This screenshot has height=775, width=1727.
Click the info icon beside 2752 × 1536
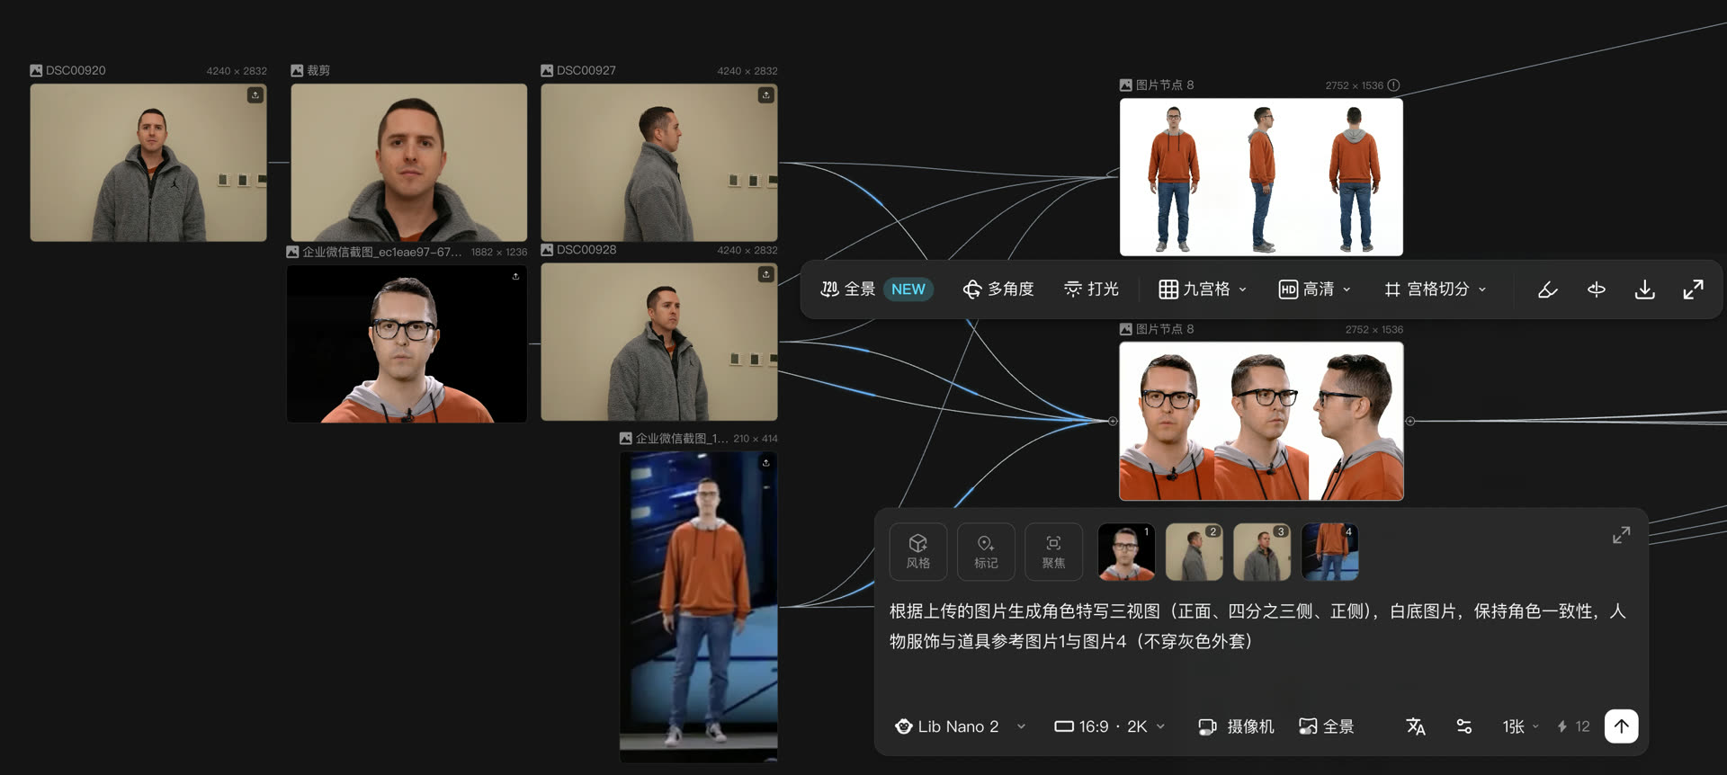[1393, 85]
